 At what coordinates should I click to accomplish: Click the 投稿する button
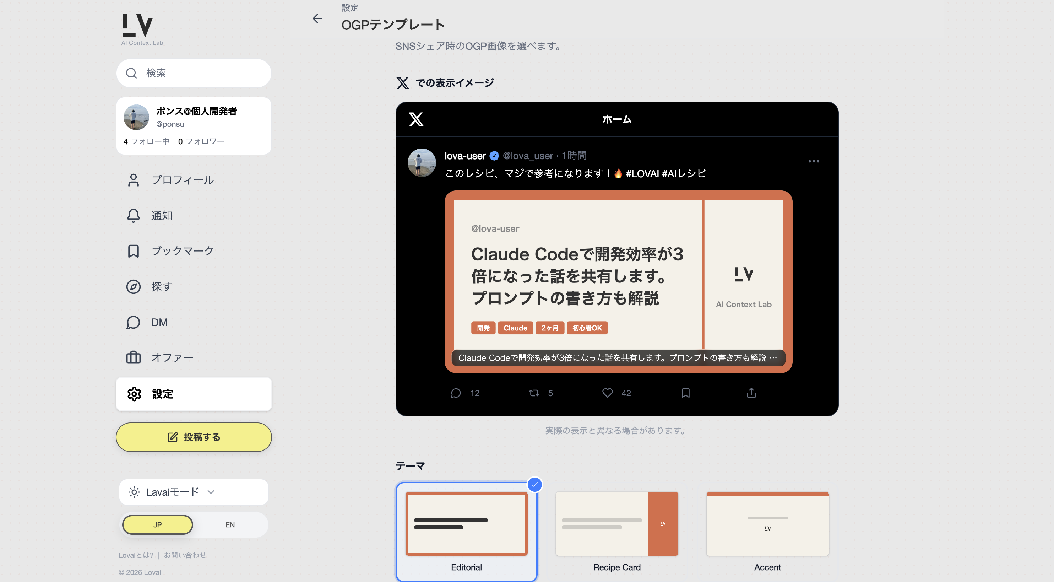(x=194, y=437)
